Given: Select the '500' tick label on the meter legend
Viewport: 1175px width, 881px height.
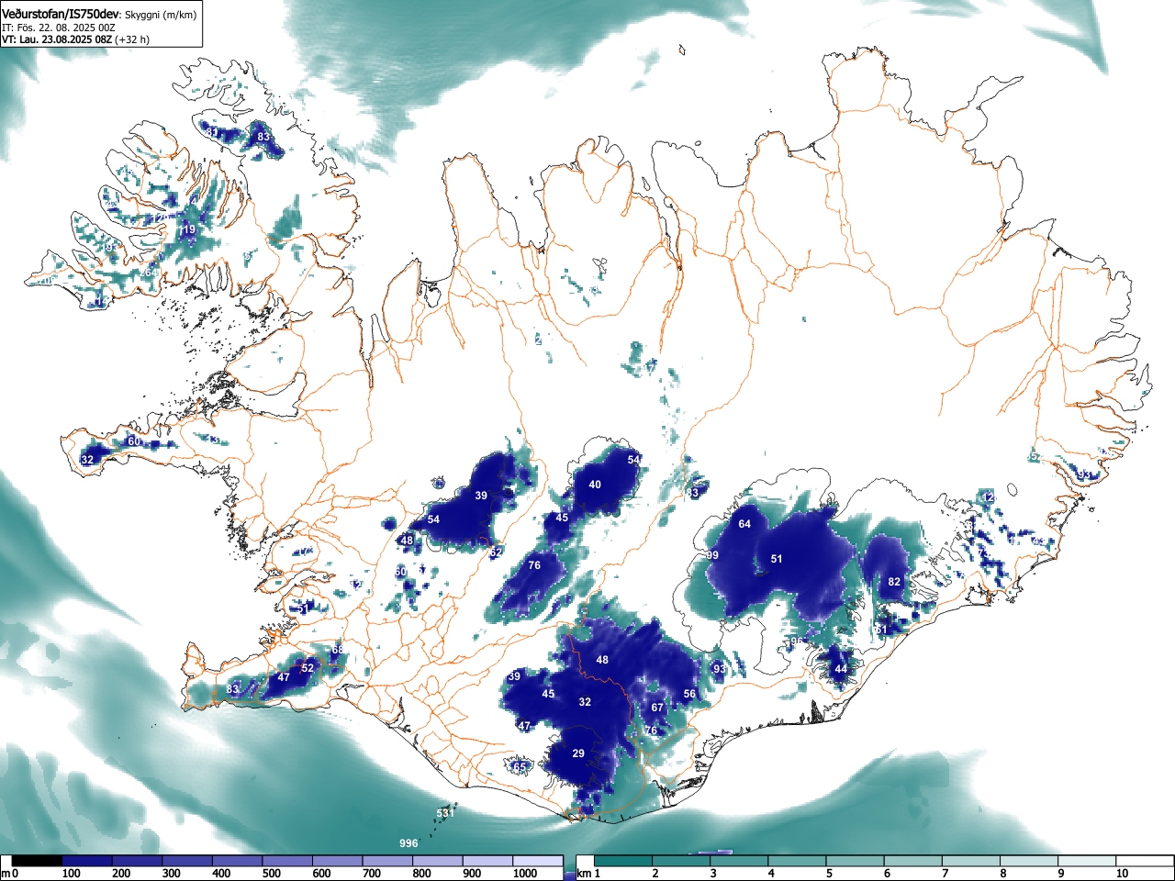Looking at the screenshot, I should 271,874.
